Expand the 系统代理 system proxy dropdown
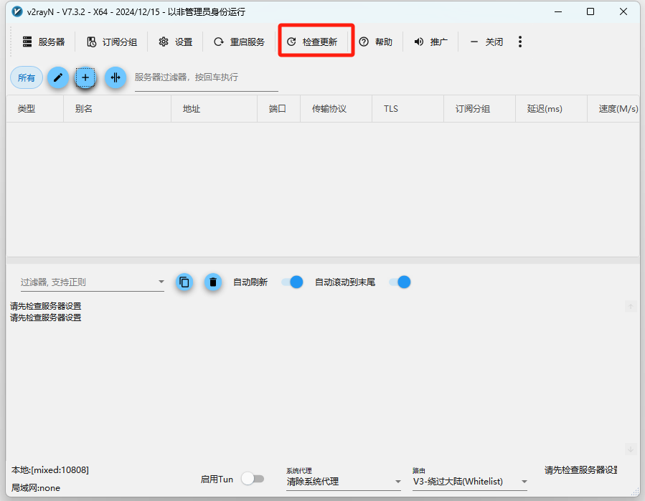The height and width of the screenshot is (501, 645). click(x=343, y=482)
